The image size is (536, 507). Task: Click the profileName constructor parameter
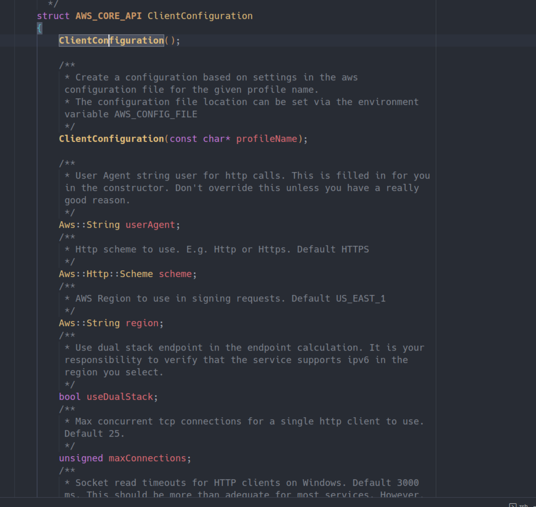(266, 138)
